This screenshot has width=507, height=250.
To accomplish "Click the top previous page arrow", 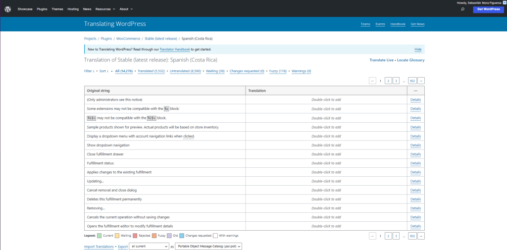I will pos(372,81).
